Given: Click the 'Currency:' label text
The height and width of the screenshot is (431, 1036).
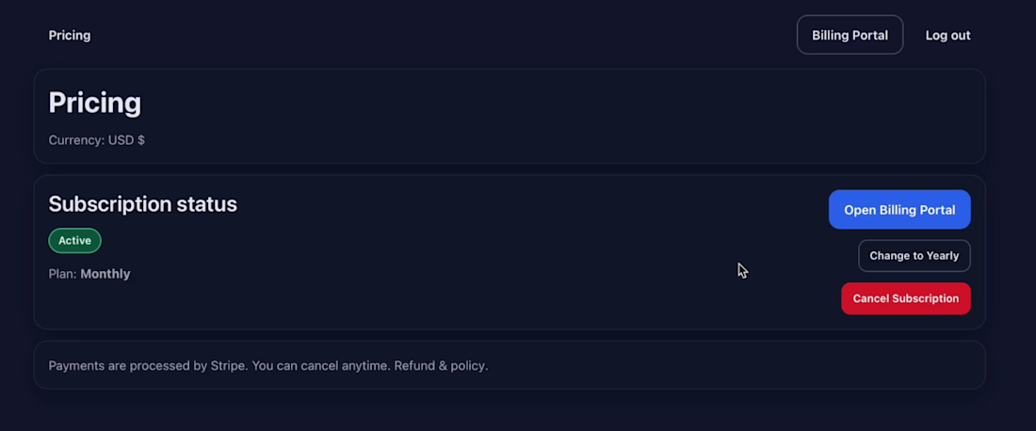Looking at the screenshot, I should [x=76, y=140].
